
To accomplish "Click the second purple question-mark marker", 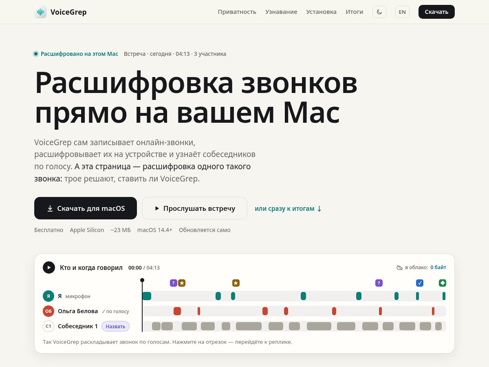I will coord(379,283).
